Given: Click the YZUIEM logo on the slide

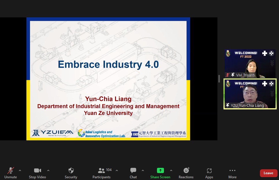Looking at the screenshot, I should (53, 133).
